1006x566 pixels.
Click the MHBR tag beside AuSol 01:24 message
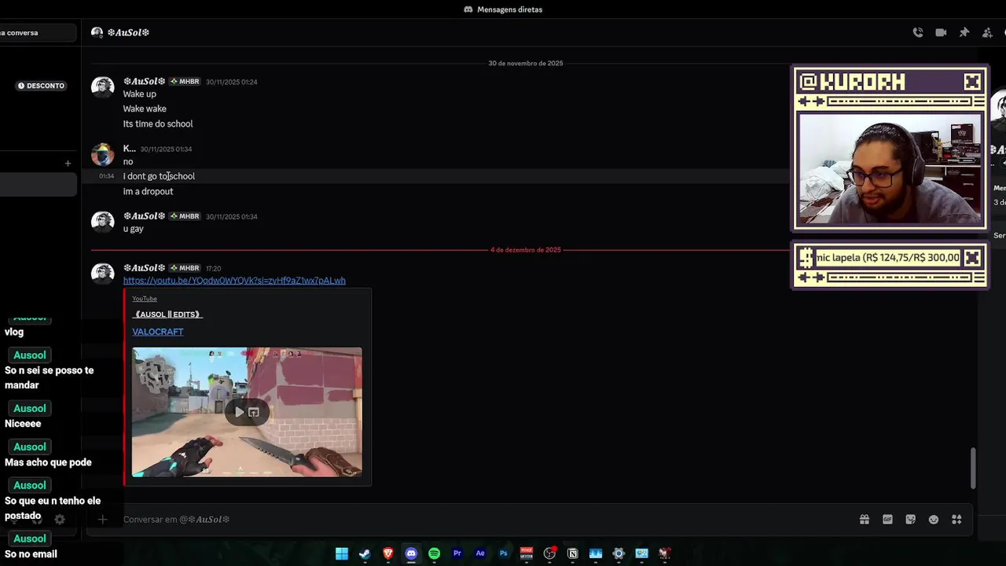(185, 82)
